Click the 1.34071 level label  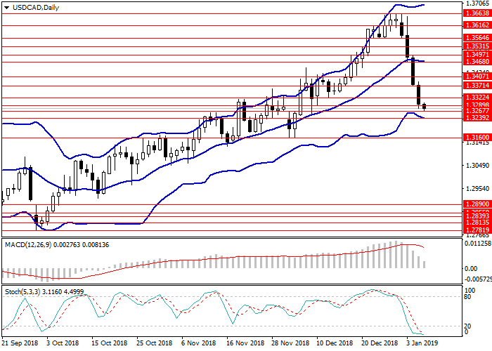pyautogui.click(x=477, y=76)
